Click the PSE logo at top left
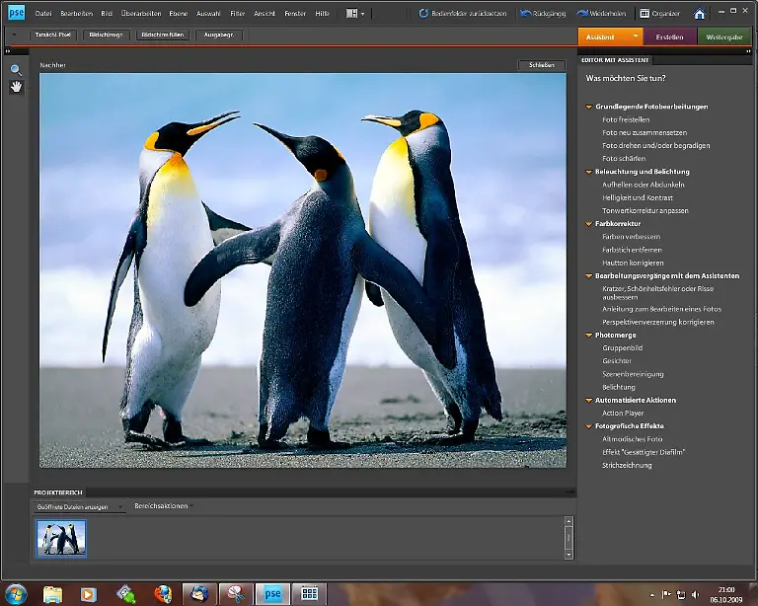 tap(16, 14)
